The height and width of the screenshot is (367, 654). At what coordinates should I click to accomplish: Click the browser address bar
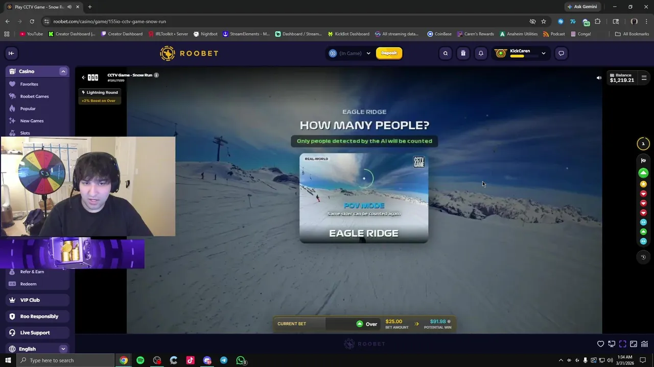point(286,21)
